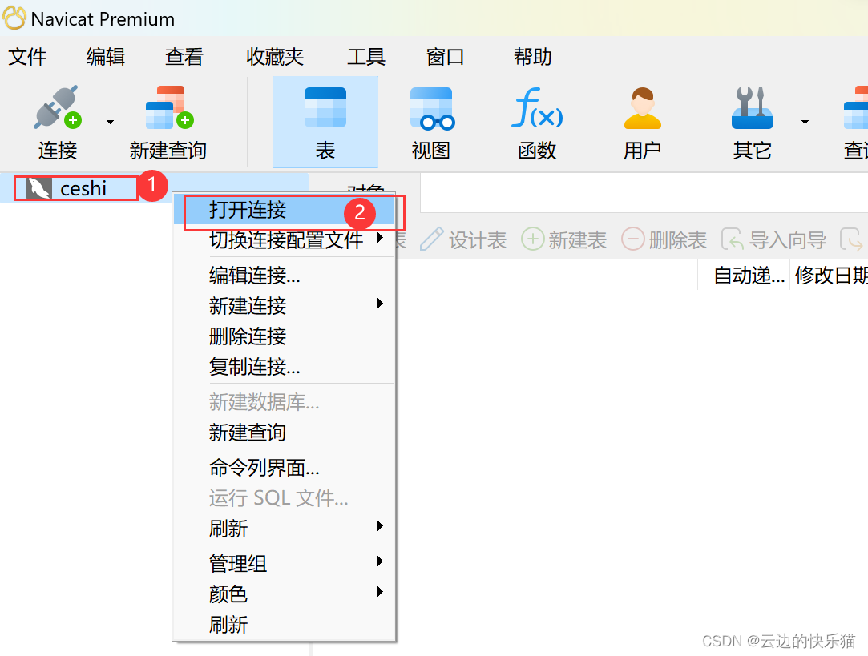Click the Connection (连接) plug icon
This screenshot has width=868, height=656.
point(58,107)
